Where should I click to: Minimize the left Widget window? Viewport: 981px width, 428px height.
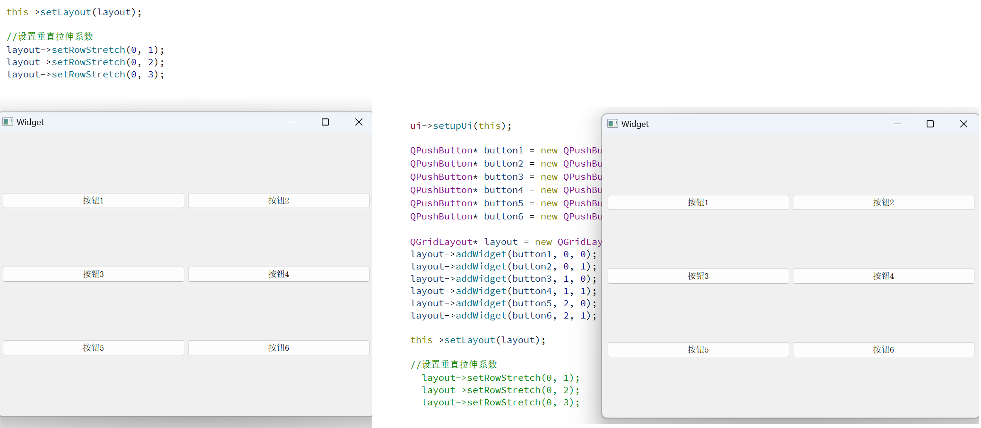(x=293, y=122)
